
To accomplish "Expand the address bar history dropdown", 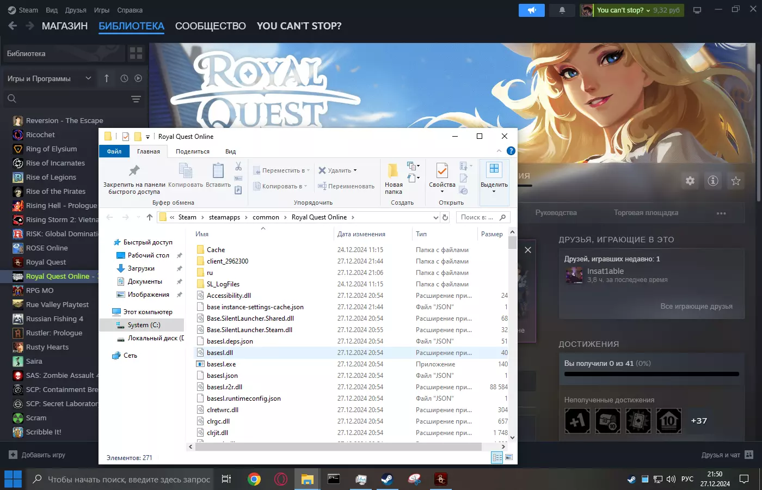I will (435, 217).
